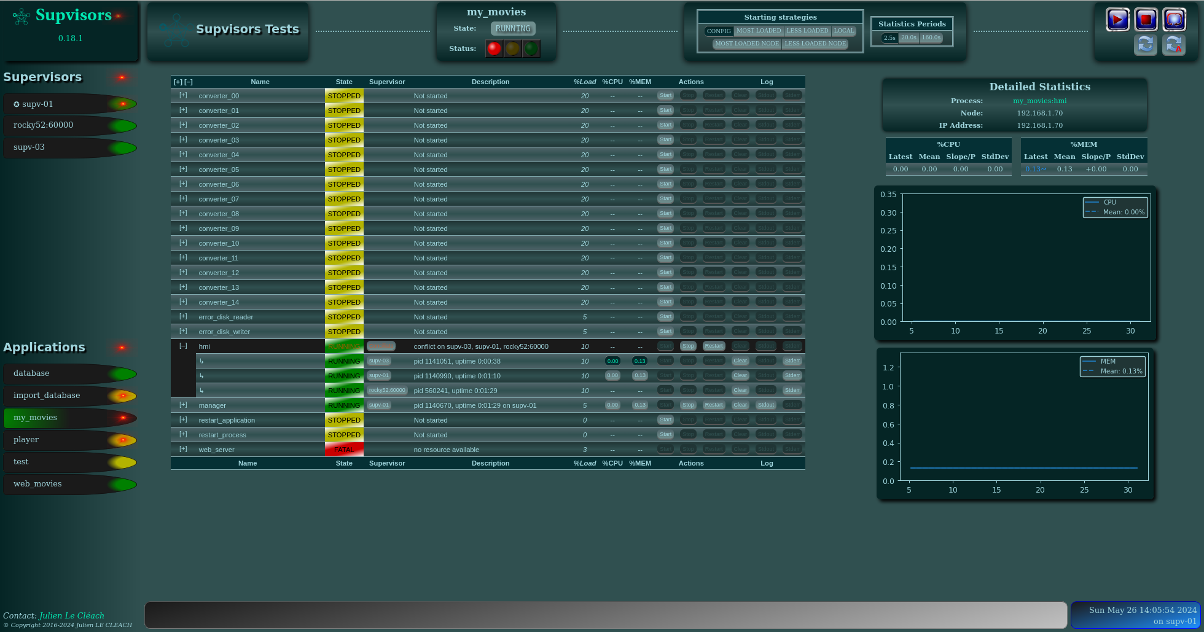Open Julien Le Cléach contact link
1204x632 pixels.
pos(72,615)
